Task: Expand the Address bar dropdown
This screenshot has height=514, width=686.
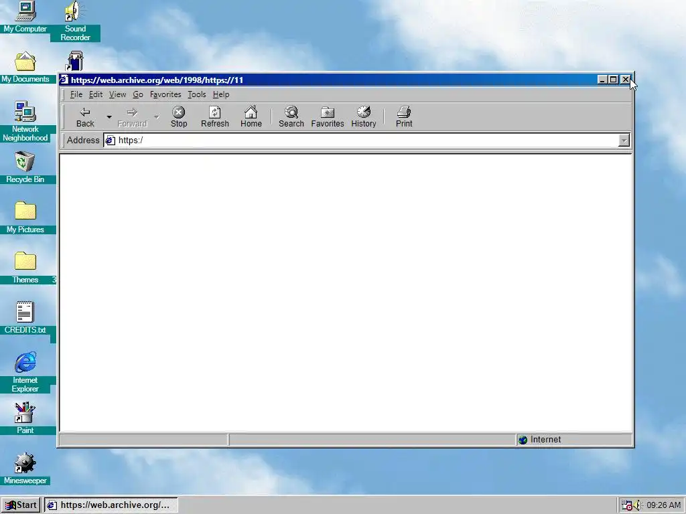Action: click(624, 141)
